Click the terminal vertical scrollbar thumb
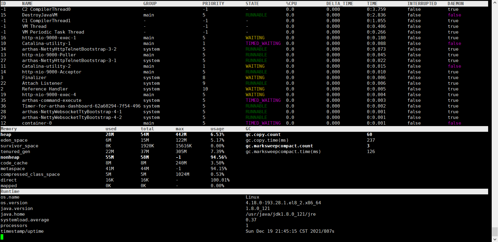Viewport: 498px width, 242px height. 495,232
